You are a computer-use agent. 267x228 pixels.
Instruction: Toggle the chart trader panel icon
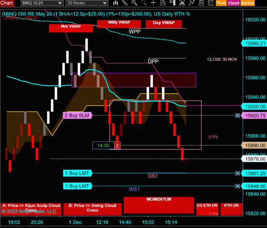[173, 3]
